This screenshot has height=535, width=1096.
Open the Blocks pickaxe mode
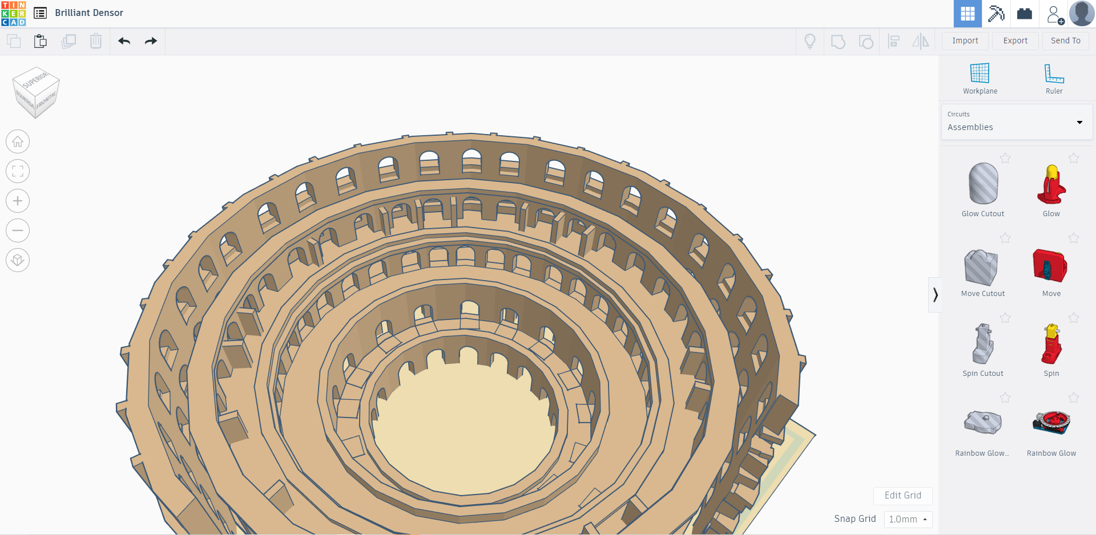coord(996,14)
